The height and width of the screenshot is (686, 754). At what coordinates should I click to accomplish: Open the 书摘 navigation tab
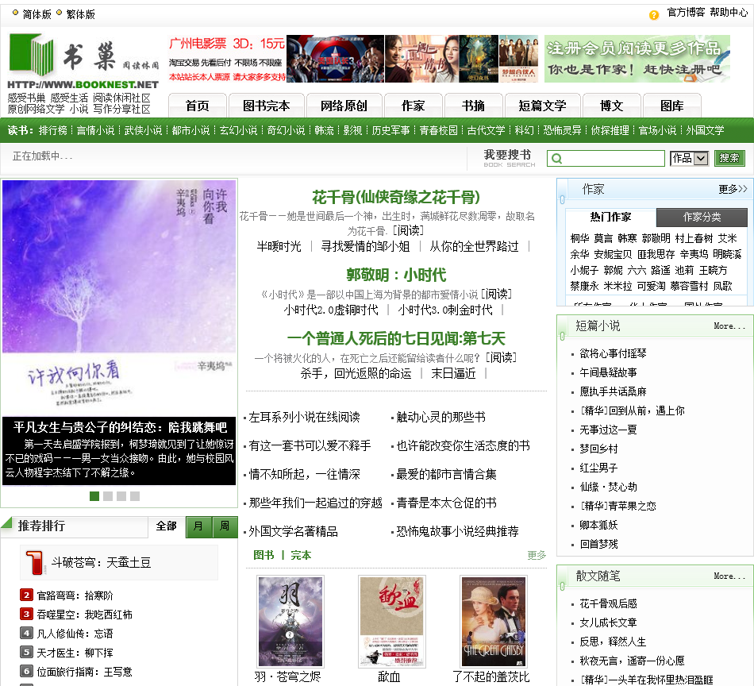tap(474, 106)
